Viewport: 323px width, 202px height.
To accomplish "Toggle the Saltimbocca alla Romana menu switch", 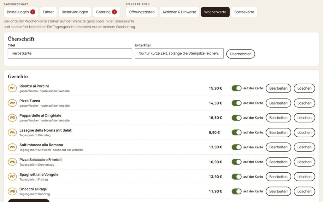I will 237,147.
